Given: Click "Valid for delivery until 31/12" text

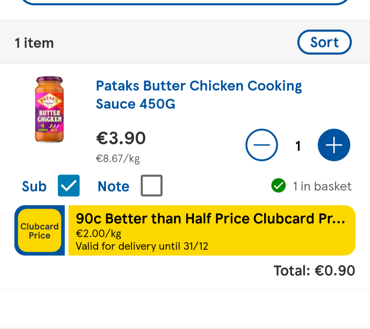Looking at the screenshot, I should point(142,246).
